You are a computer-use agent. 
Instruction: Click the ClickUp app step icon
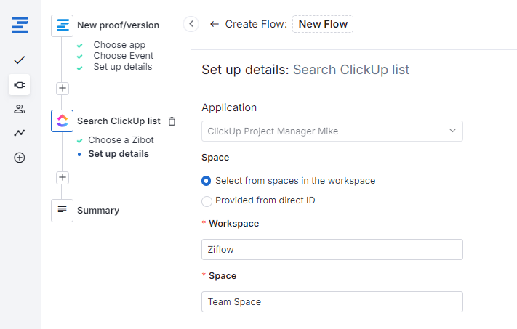(63, 121)
